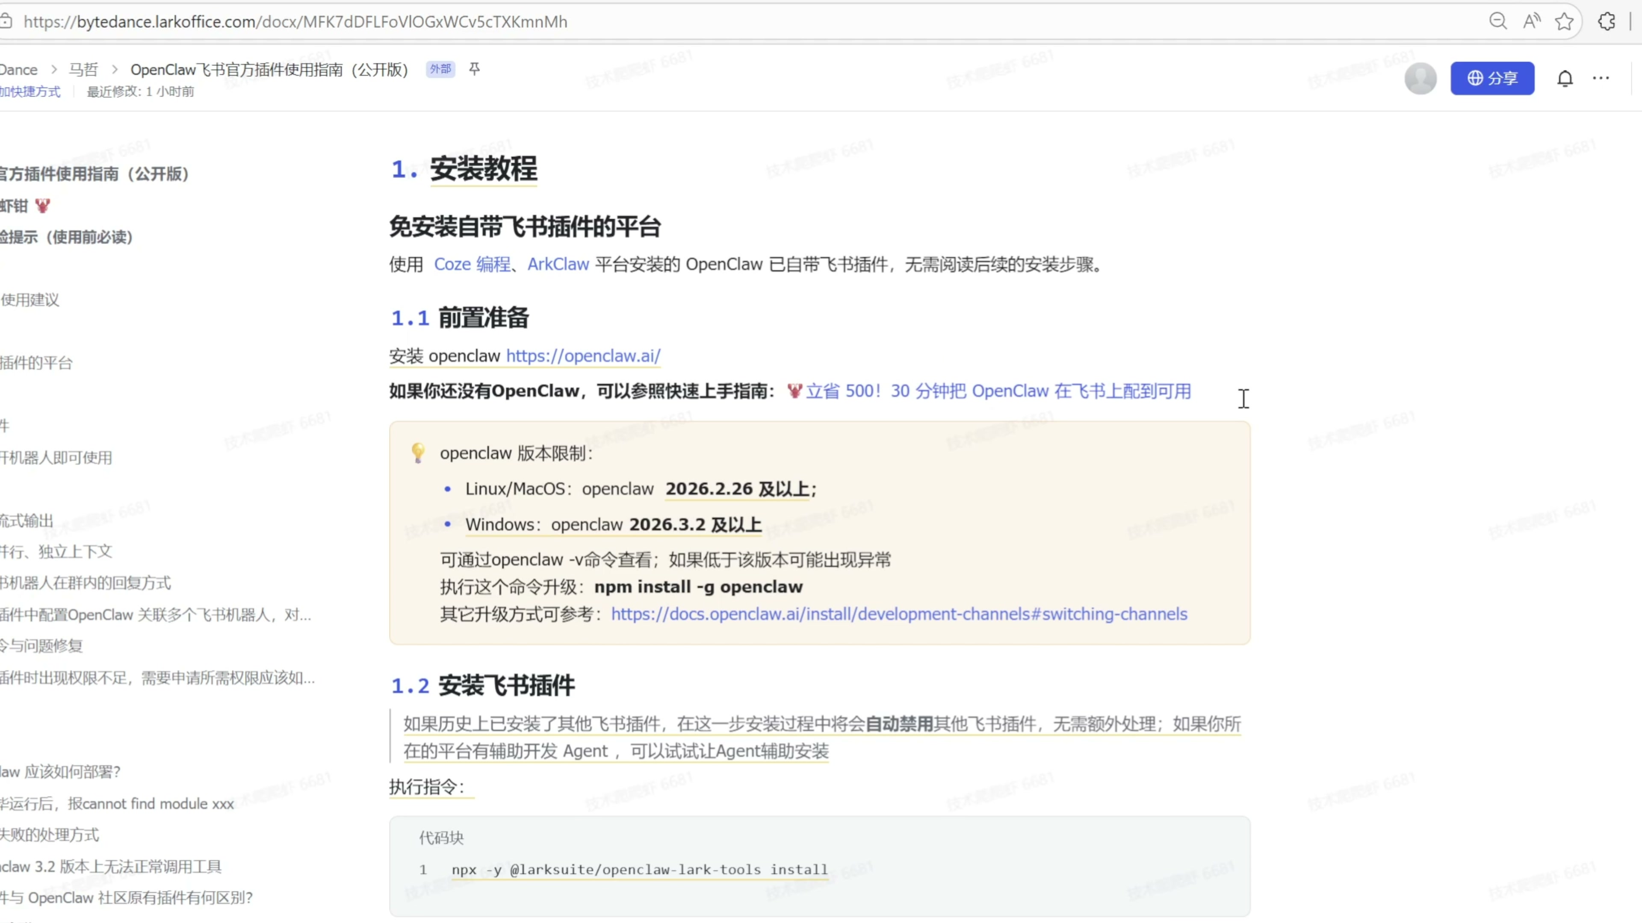This screenshot has width=1642, height=923.
Task: Click the 外部 external tag badge
Action: pos(440,69)
